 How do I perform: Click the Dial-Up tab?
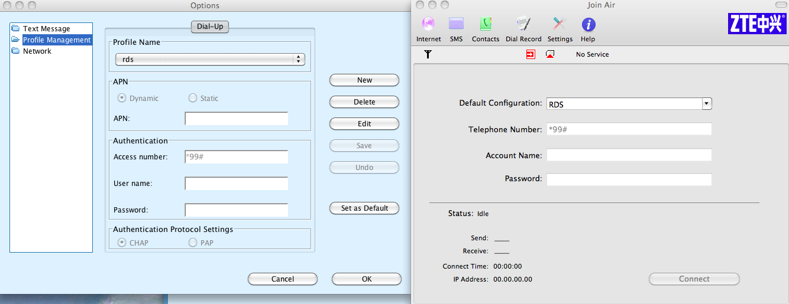coord(210,27)
